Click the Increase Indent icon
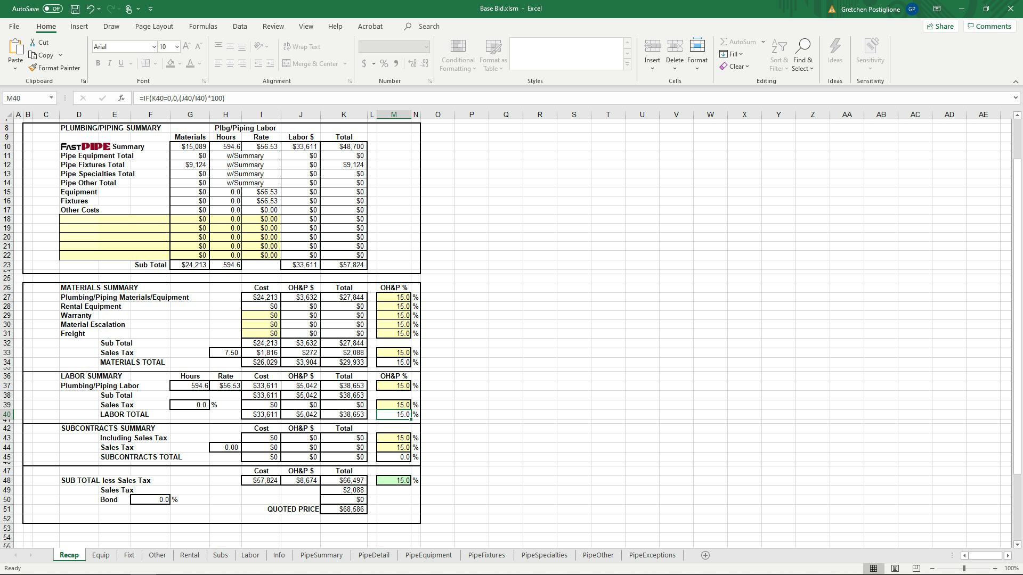 [270, 63]
